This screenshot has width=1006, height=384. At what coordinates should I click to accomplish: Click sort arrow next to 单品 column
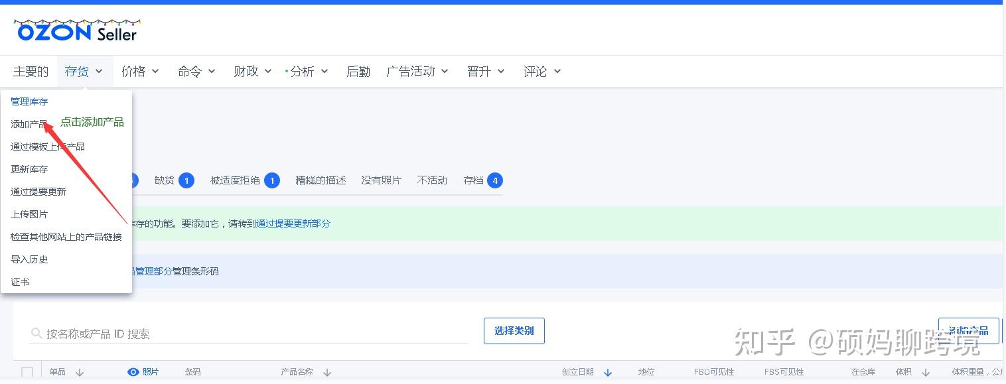pyautogui.click(x=80, y=372)
